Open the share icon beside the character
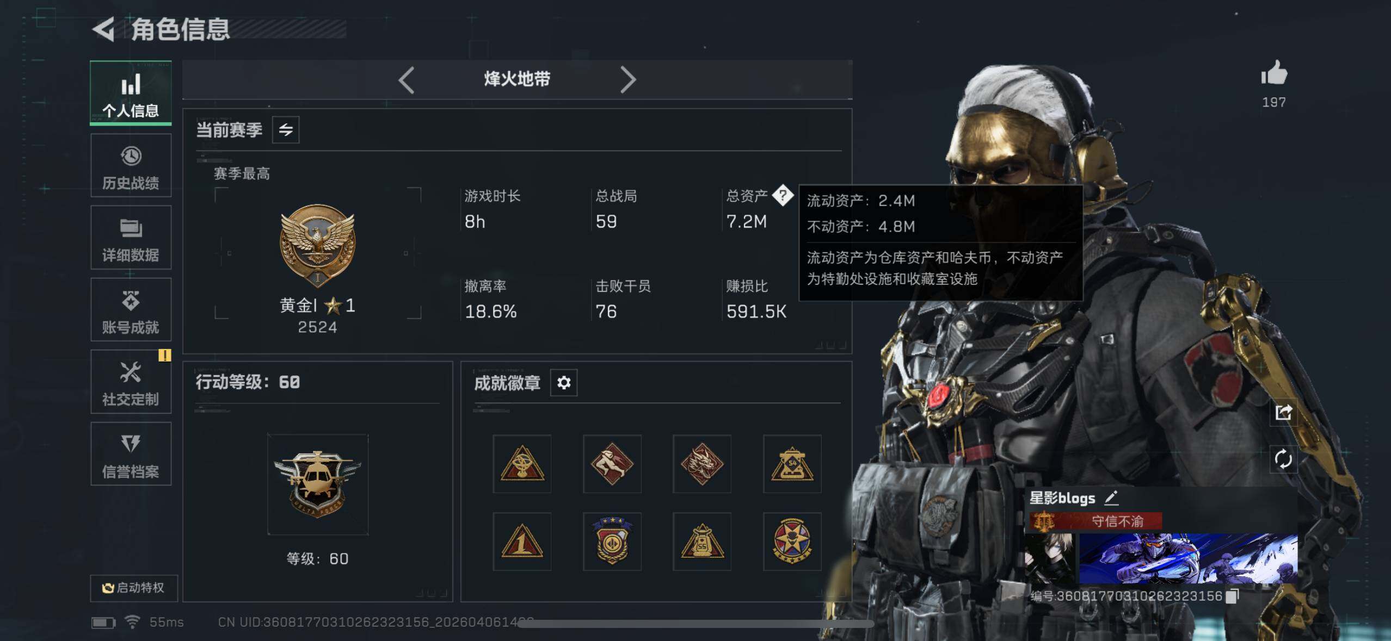 [1283, 413]
